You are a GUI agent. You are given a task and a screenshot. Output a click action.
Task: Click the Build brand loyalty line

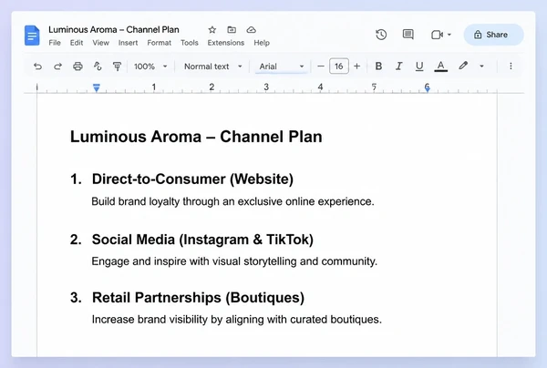232,201
